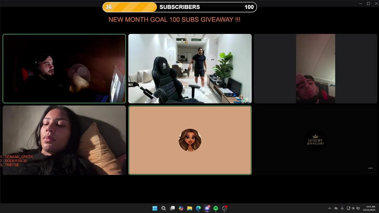Select the sleeping woman video tile
The height and width of the screenshot is (213, 379).
point(64,140)
